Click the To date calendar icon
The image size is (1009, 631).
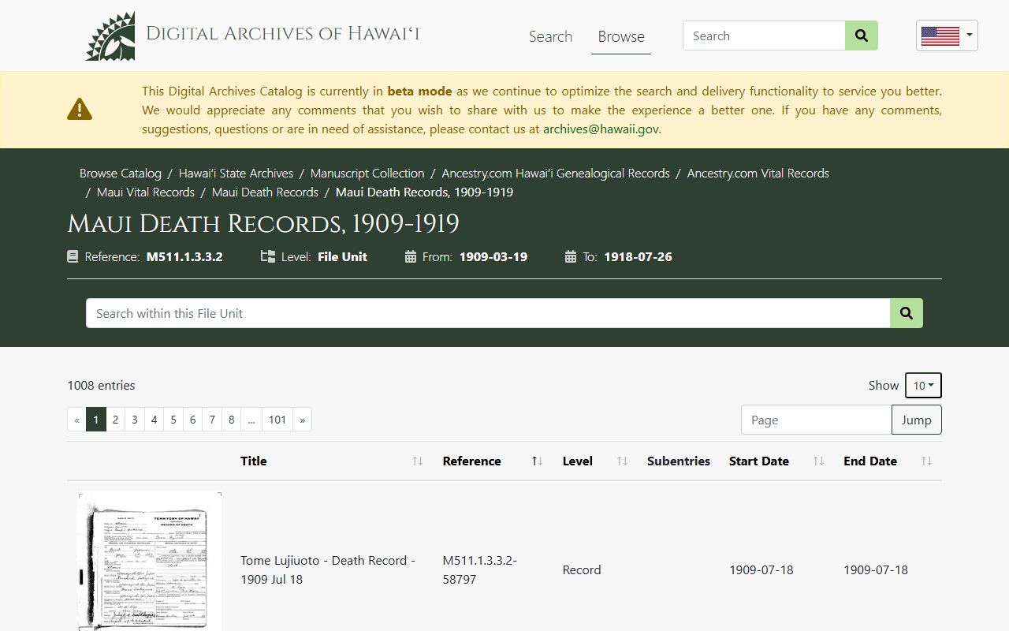[571, 256]
